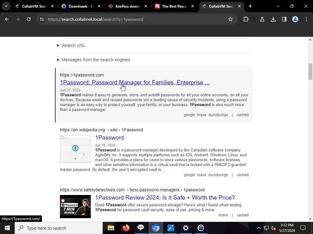Click the network status tray icon
Image resolution: width=313 pixels, height=234 pixels.
pyautogui.click(x=266, y=228)
